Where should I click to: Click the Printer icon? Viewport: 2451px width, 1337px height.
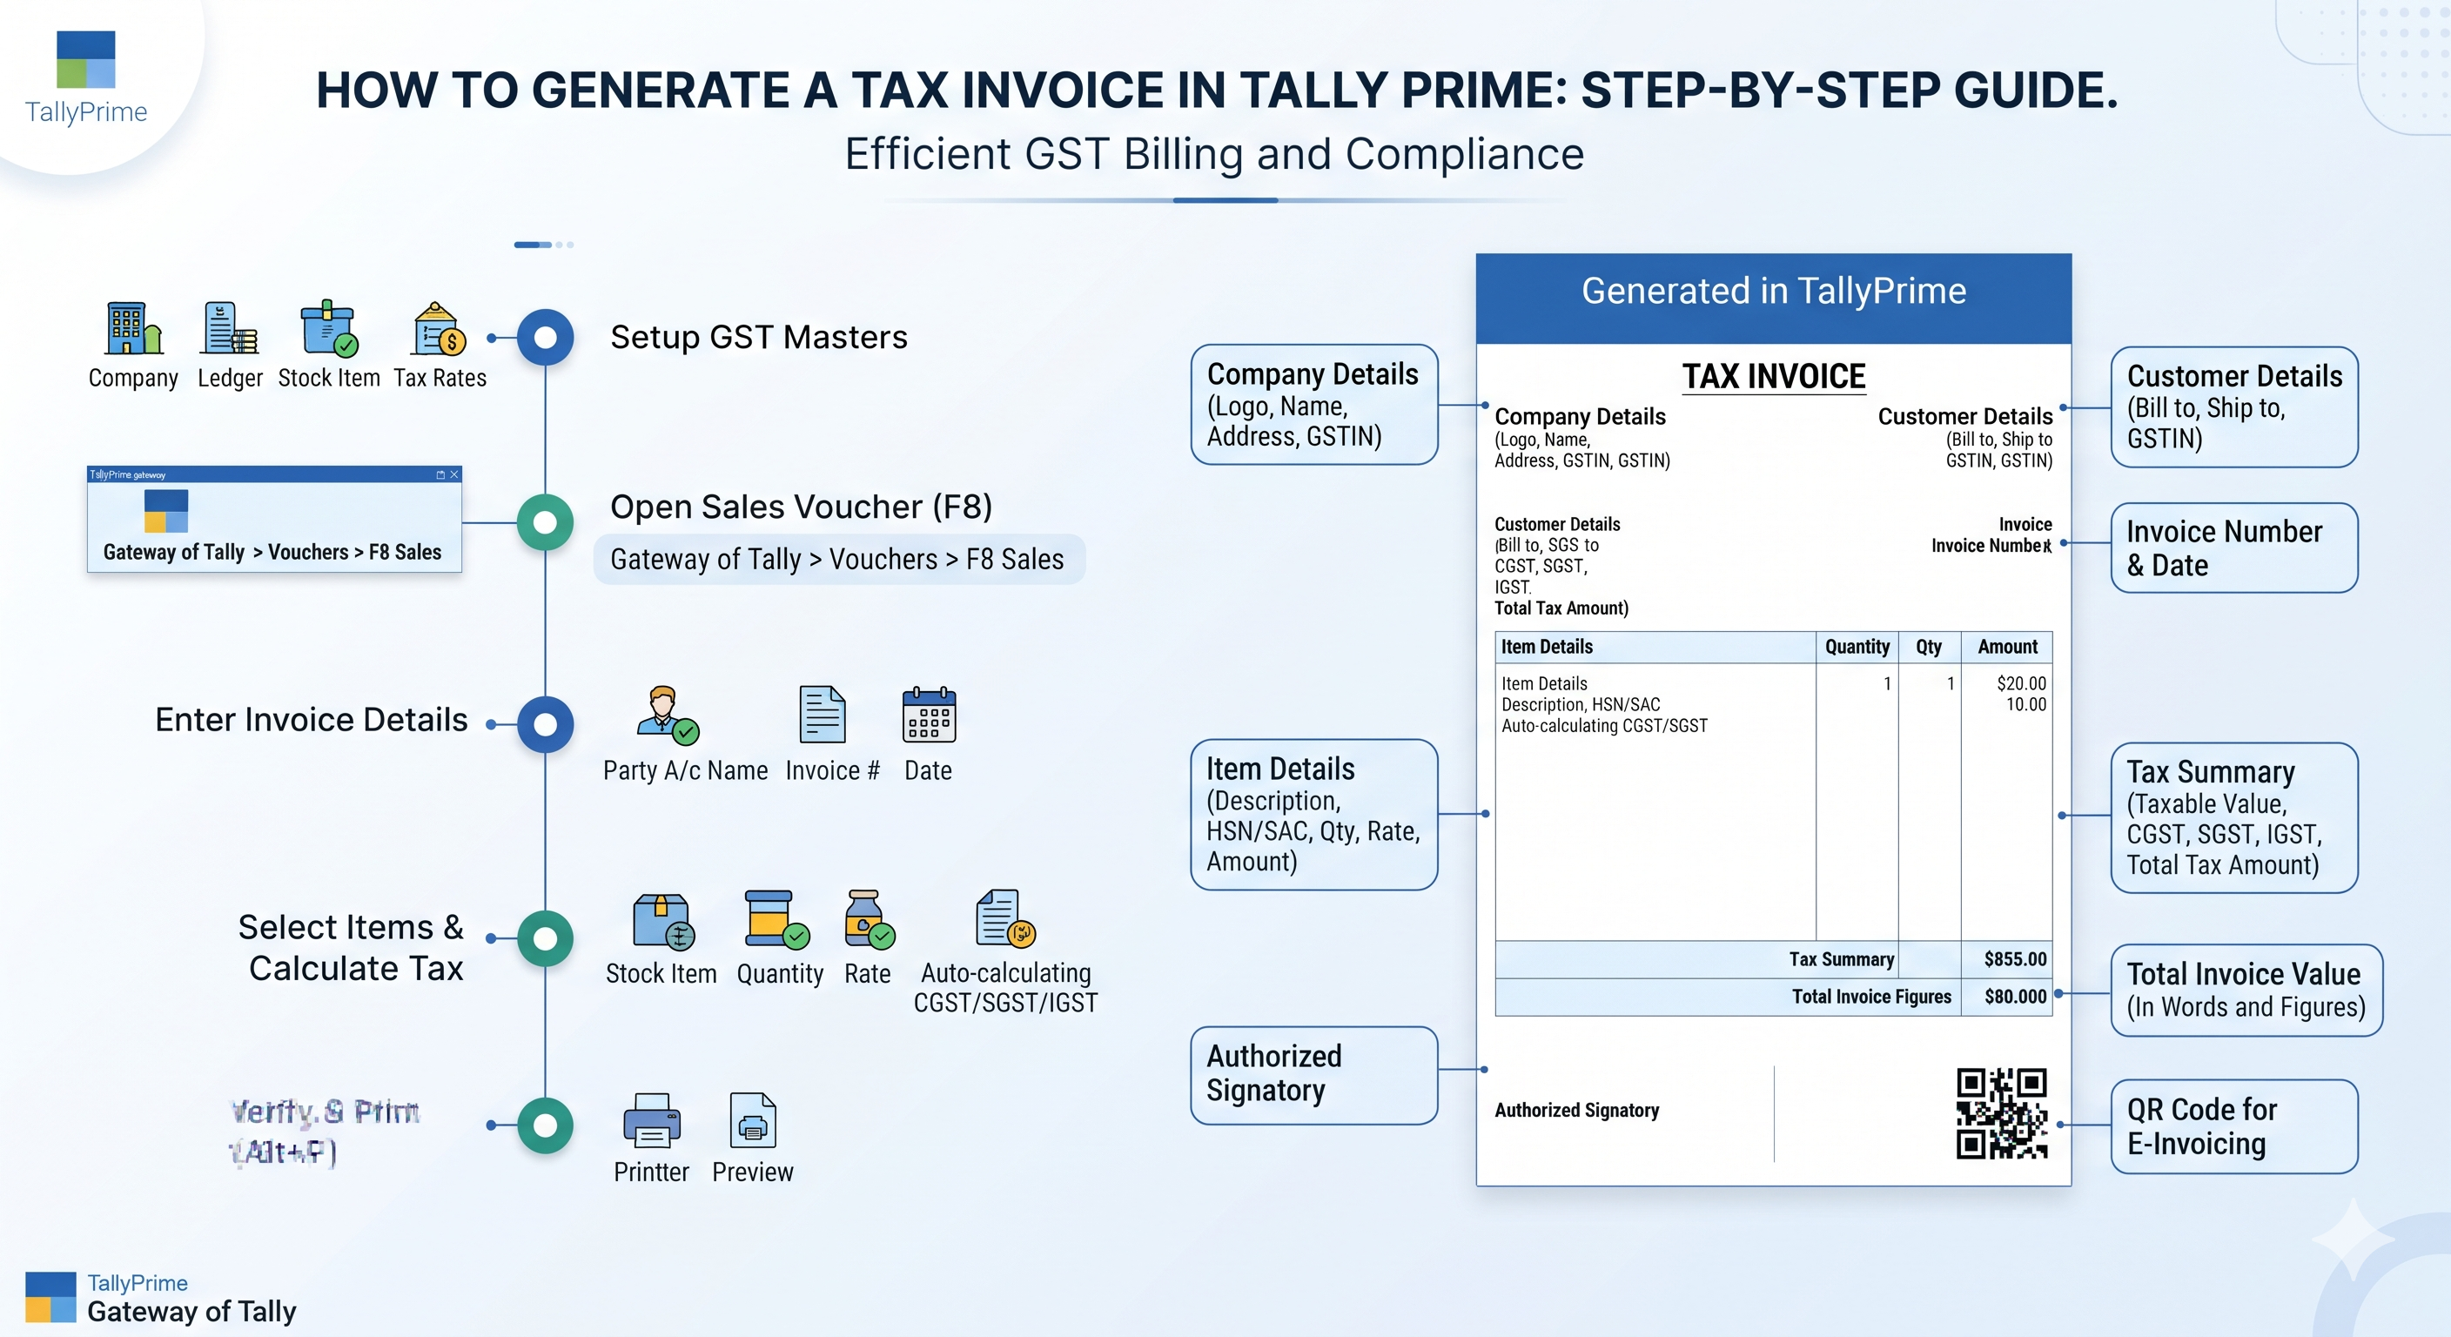tap(652, 1120)
